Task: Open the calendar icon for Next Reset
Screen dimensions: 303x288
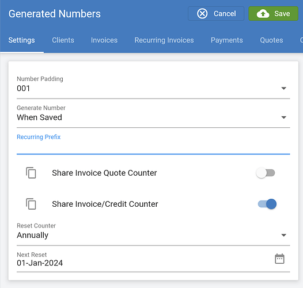Action: 279,259
